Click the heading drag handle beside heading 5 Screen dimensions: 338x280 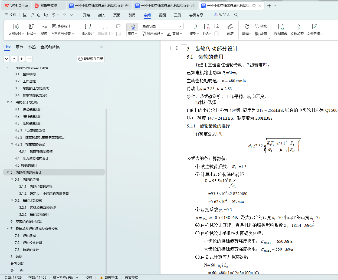click(177, 48)
